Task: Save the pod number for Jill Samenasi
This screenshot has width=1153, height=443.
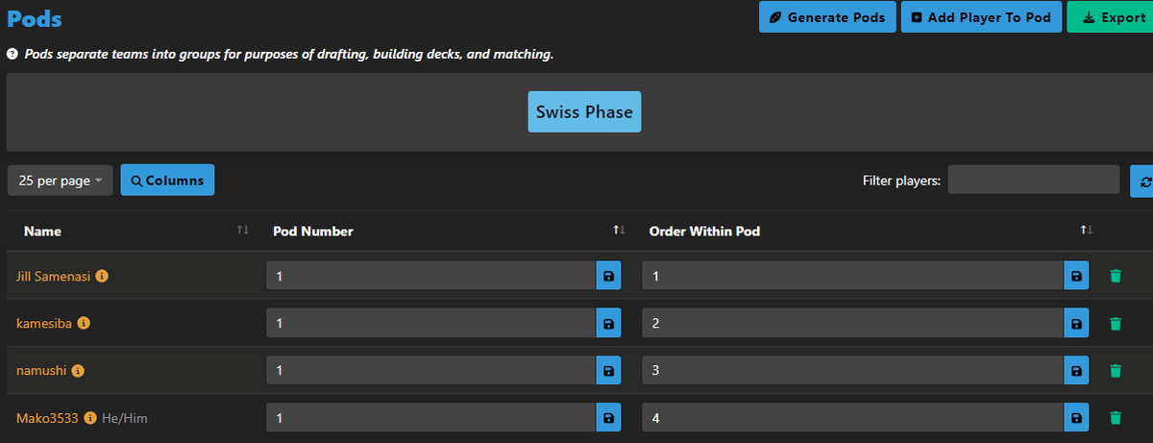Action: (608, 276)
